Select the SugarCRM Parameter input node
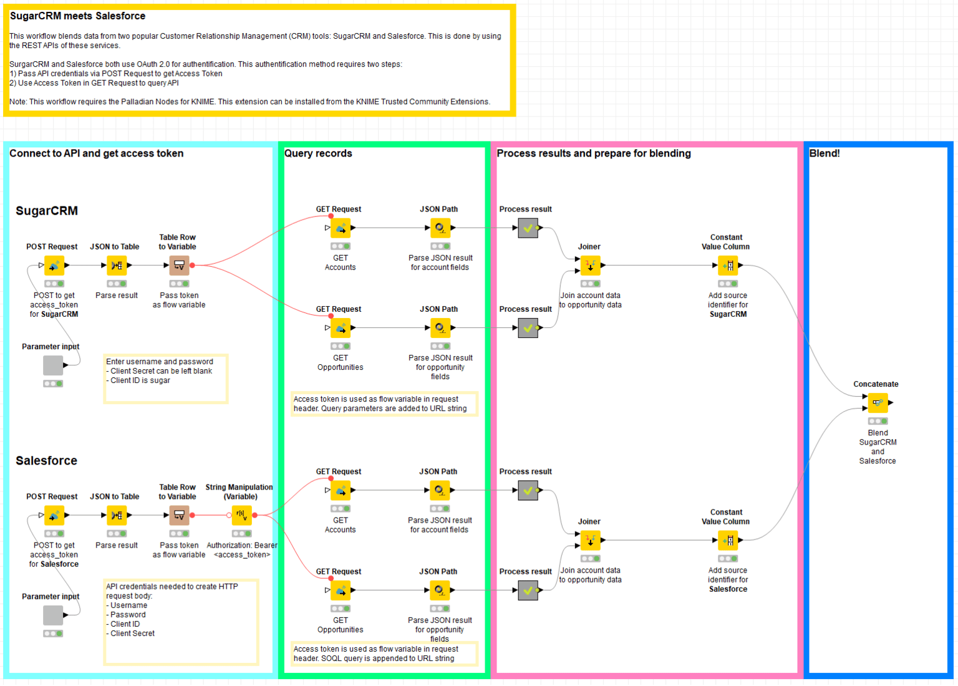The height and width of the screenshot is (686, 958). (53, 365)
